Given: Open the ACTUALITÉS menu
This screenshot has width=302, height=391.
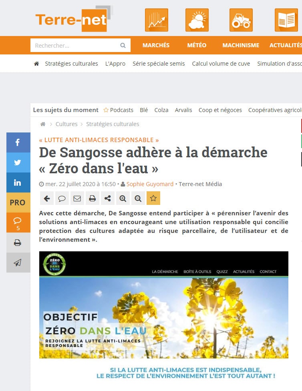Looking at the screenshot, I should tap(286, 45).
